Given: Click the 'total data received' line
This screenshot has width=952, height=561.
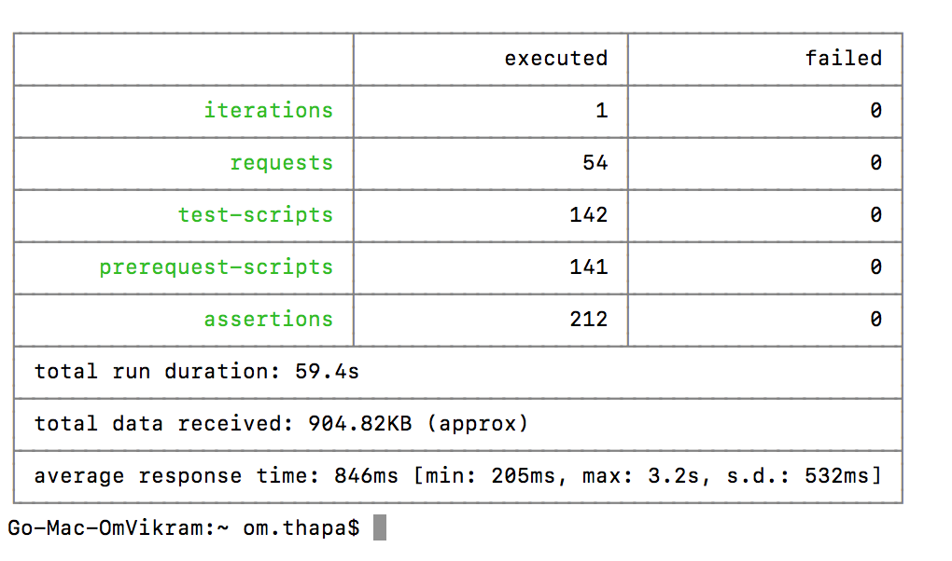Looking at the screenshot, I should (281, 423).
